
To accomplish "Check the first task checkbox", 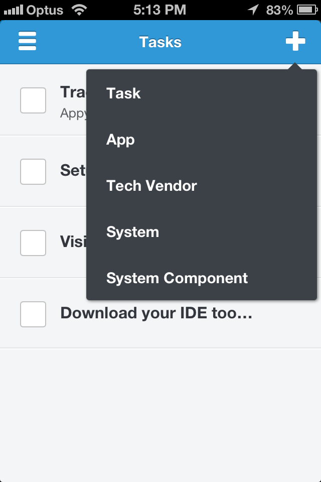I will (x=33, y=100).
